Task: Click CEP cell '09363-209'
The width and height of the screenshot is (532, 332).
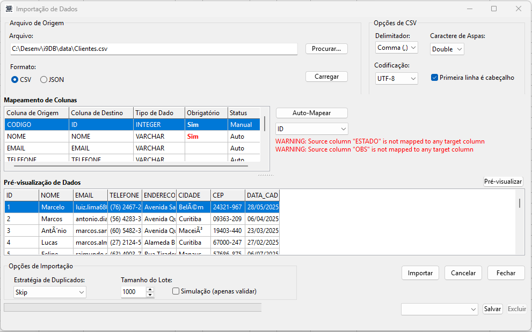Action: coord(228,219)
